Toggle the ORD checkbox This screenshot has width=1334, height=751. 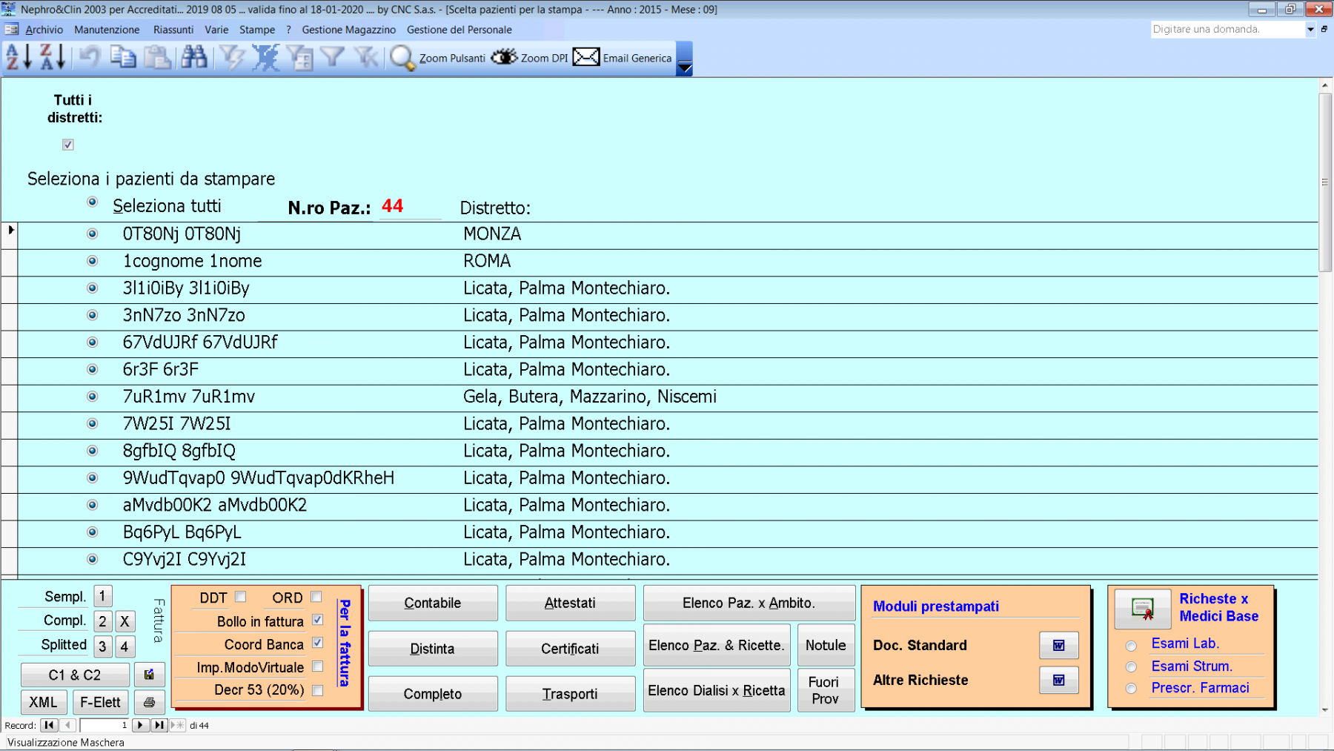pos(316,597)
